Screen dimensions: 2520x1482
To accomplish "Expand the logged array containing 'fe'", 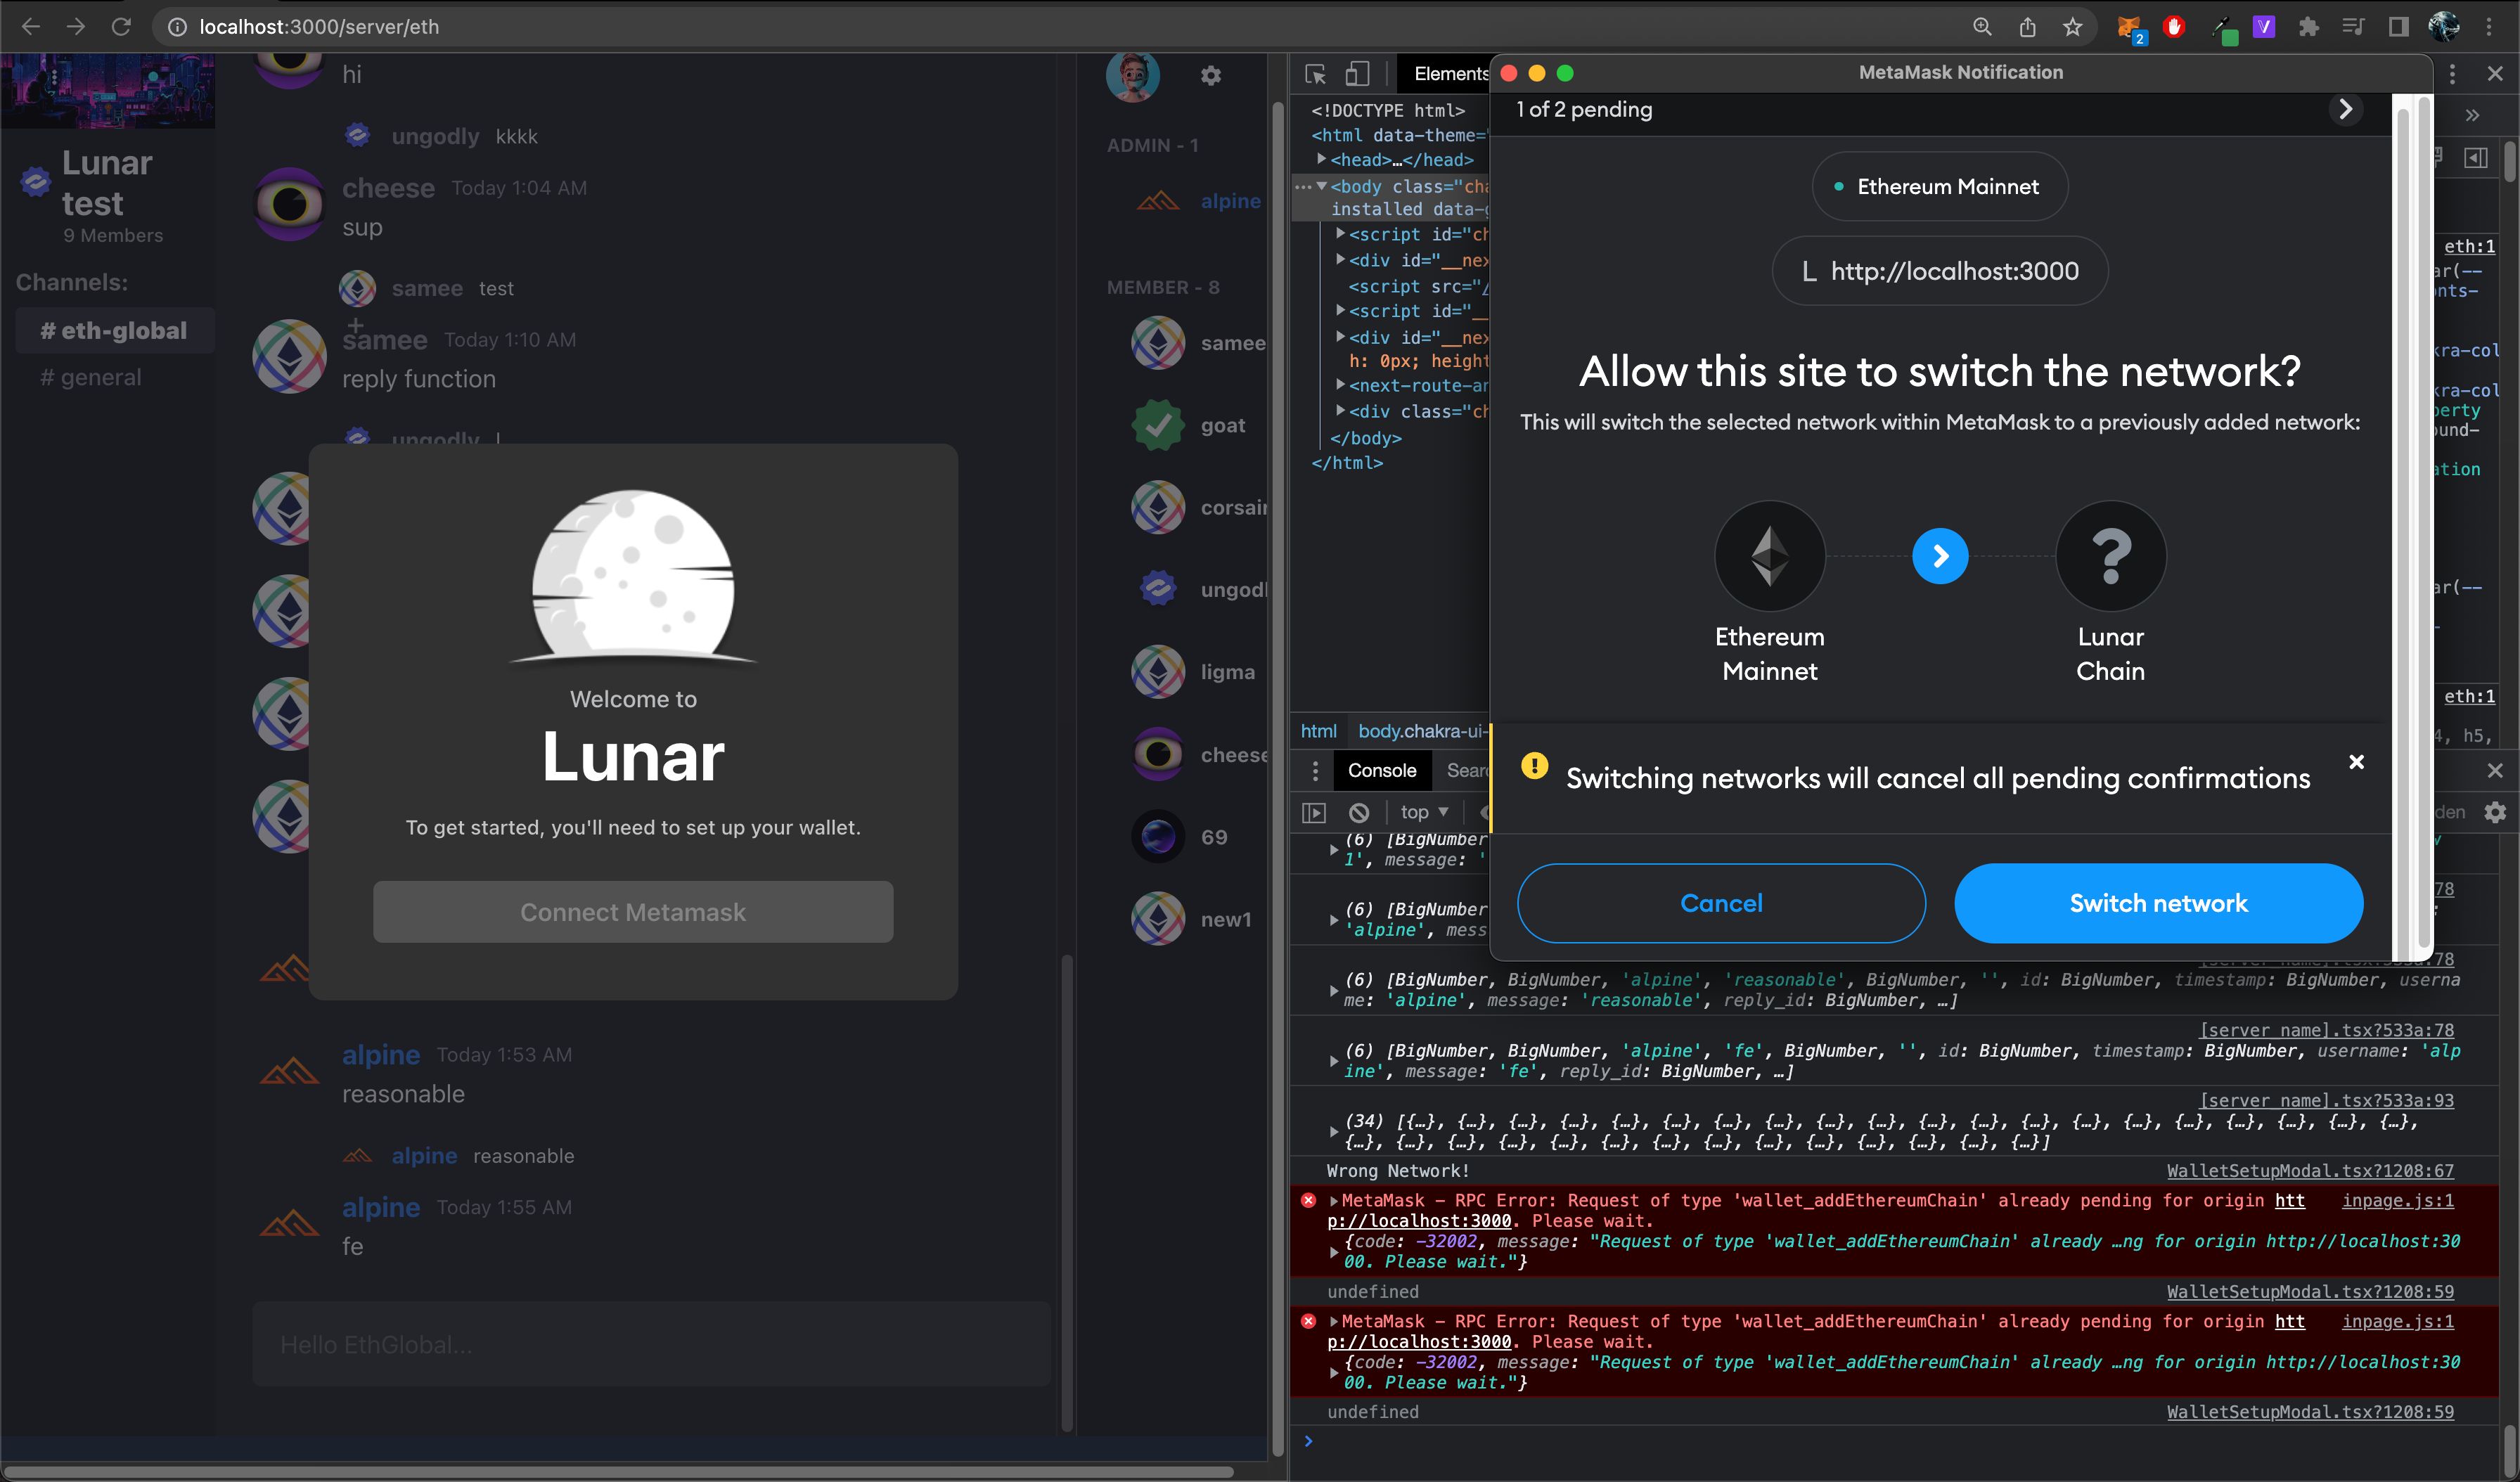I will (x=1333, y=1061).
